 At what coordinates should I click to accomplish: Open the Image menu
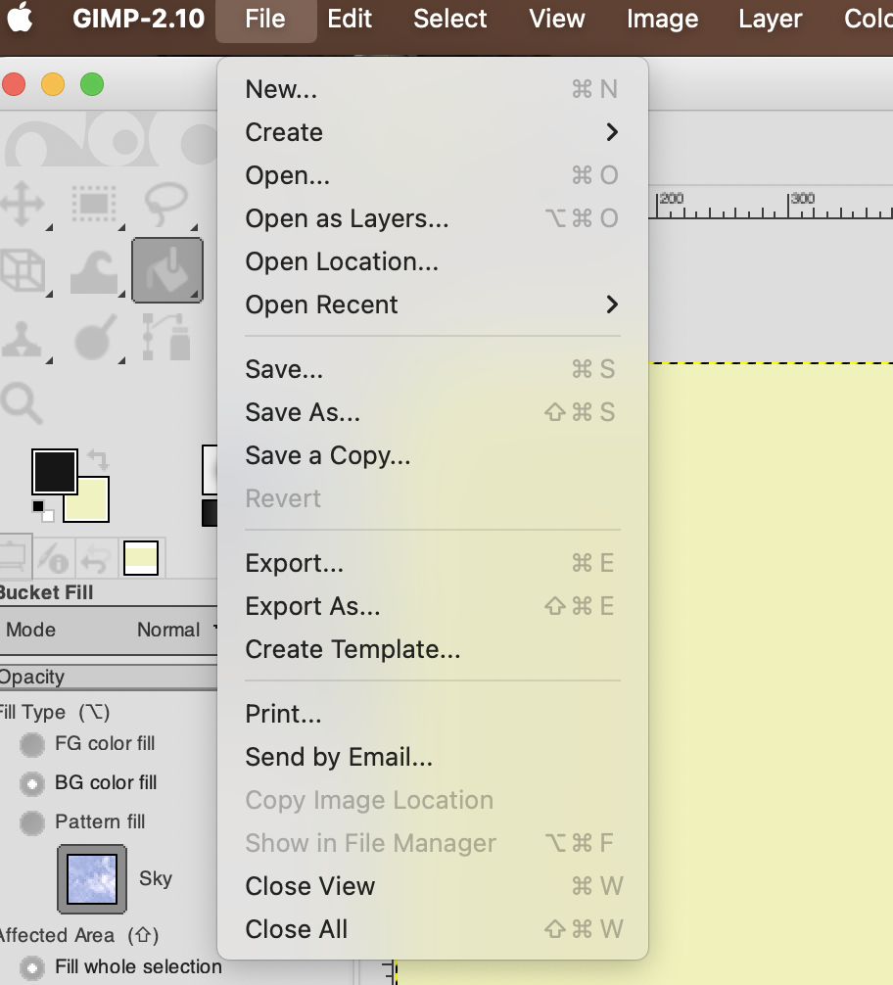tap(662, 20)
